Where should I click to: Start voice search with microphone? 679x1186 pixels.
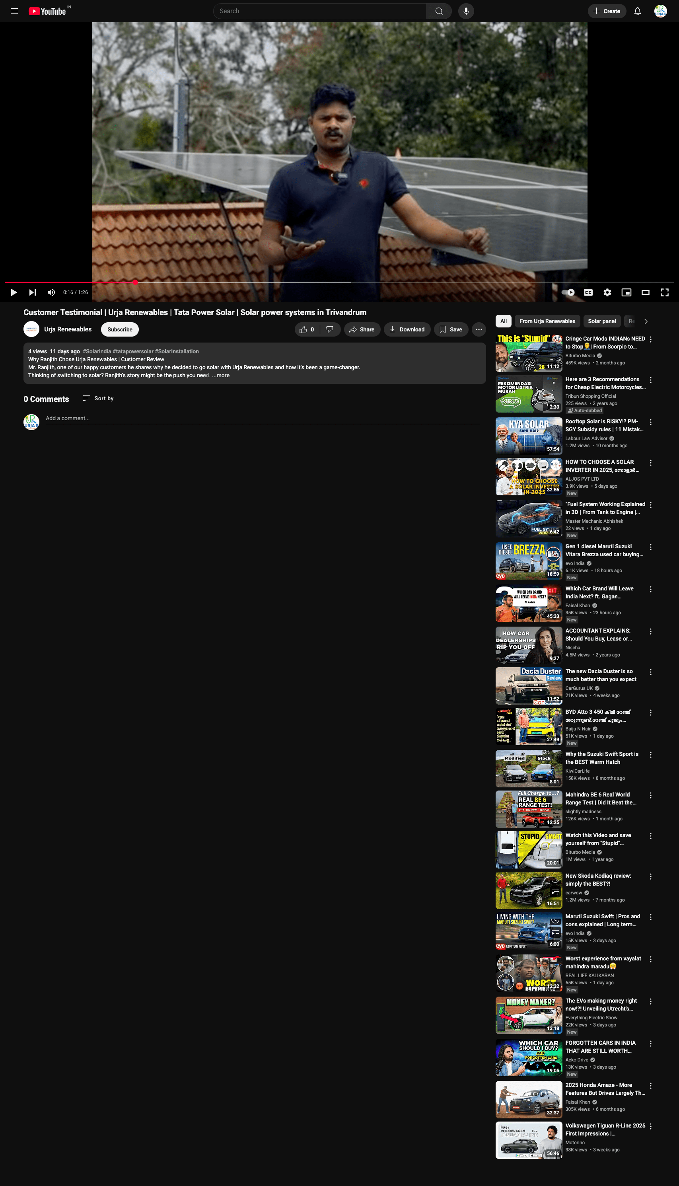pos(466,11)
